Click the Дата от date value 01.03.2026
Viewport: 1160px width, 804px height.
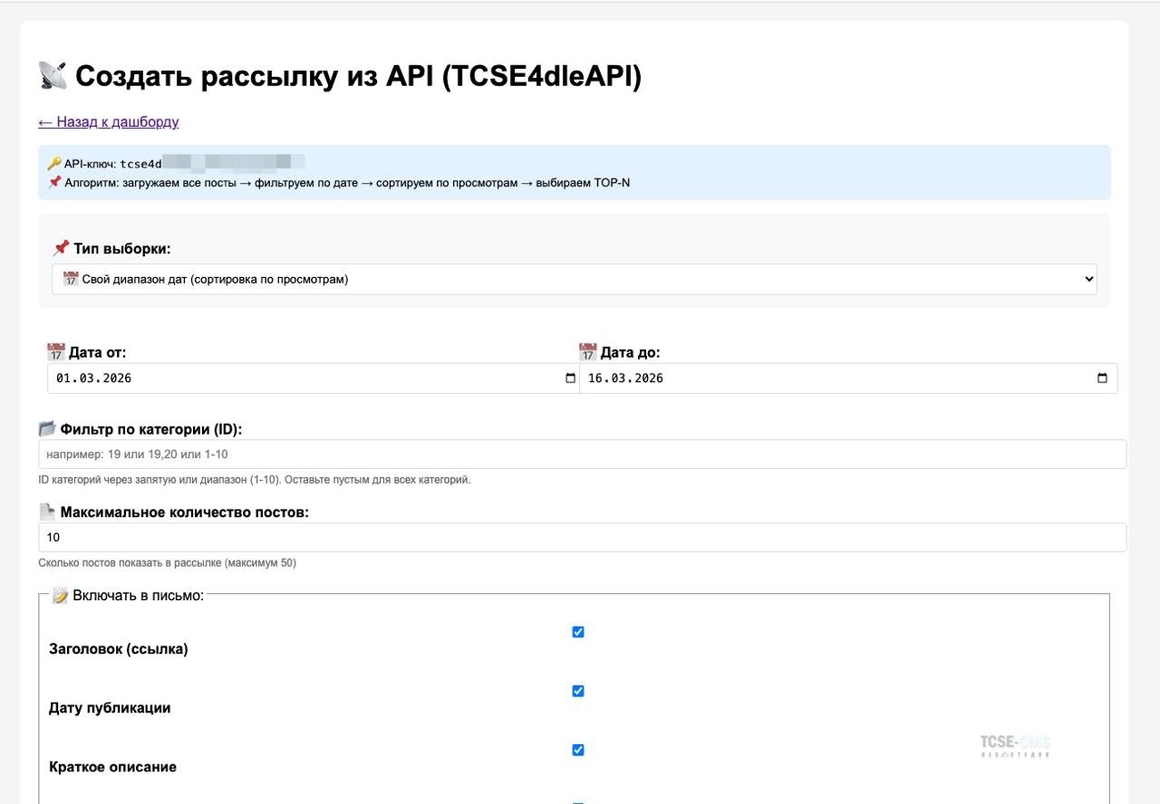pos(94,378)
